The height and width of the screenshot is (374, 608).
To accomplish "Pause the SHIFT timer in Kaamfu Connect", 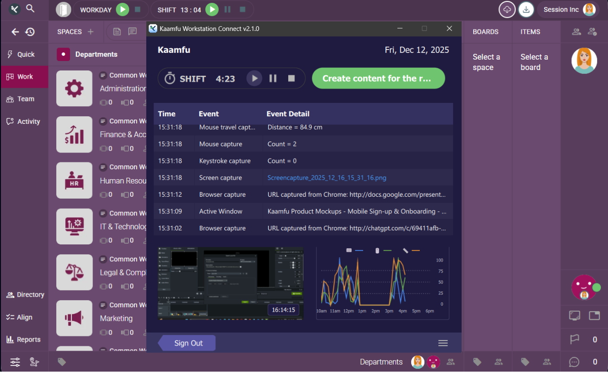I will 273,79.
